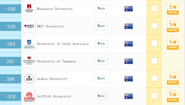Click the More button for University of Tasmania
The image size is (185, 105).
101,61
